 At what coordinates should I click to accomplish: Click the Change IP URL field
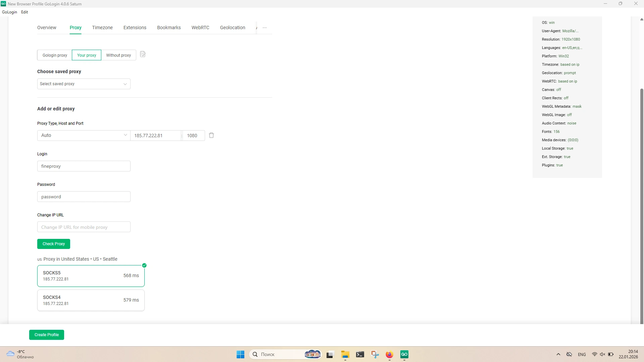(x=84, y=227)
